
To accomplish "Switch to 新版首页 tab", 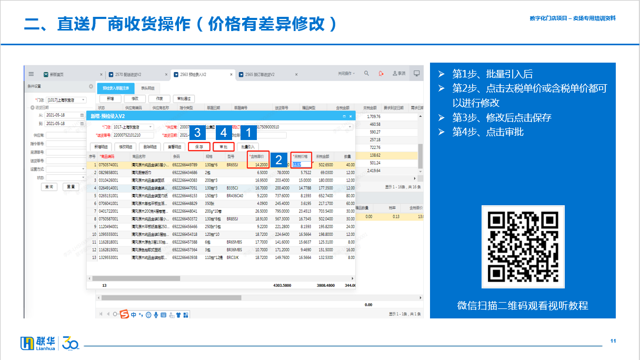I will 56,75.
